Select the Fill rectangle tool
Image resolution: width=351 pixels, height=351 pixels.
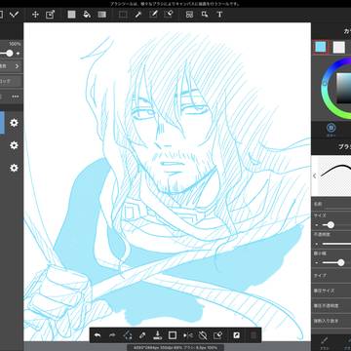click(71, 15)
